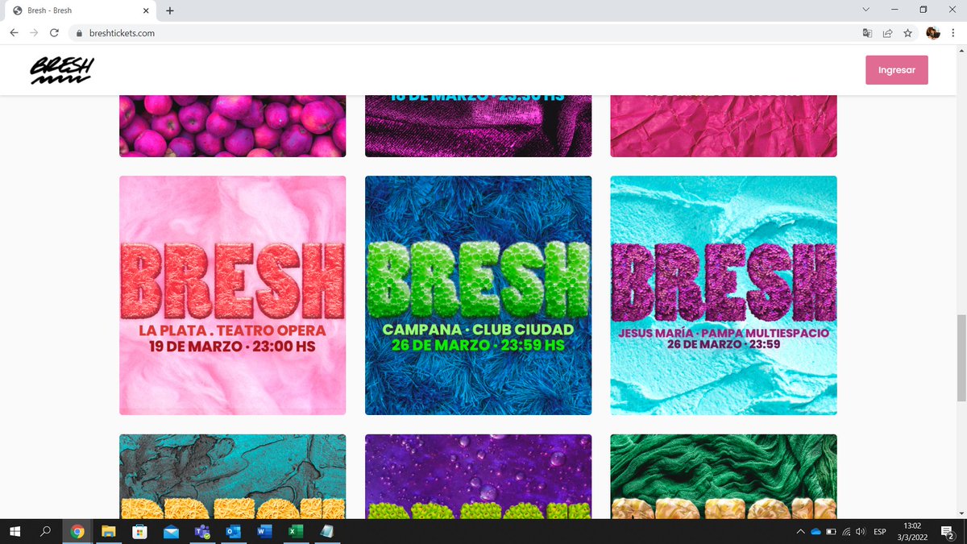Image resolution: width=967 pixels, height=544 pixels.
Task: Click the Chrome taskbar icon
Action: [77, 531]
